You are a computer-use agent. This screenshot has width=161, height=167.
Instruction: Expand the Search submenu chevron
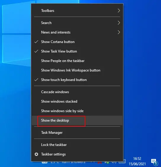coord(119,23)
